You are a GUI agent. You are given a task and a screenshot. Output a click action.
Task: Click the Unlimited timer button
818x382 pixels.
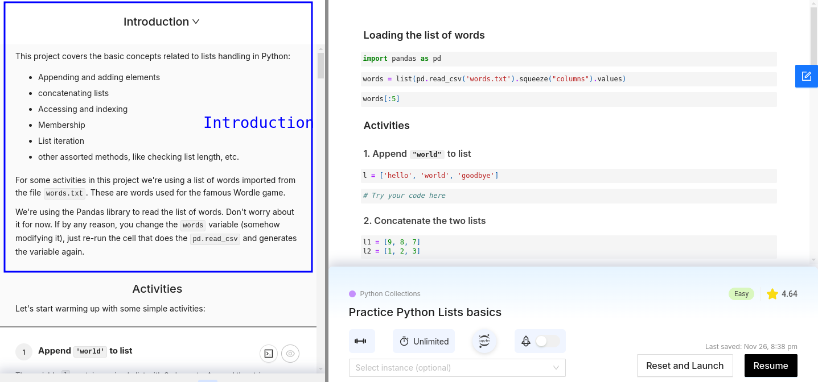coord(424,341)
